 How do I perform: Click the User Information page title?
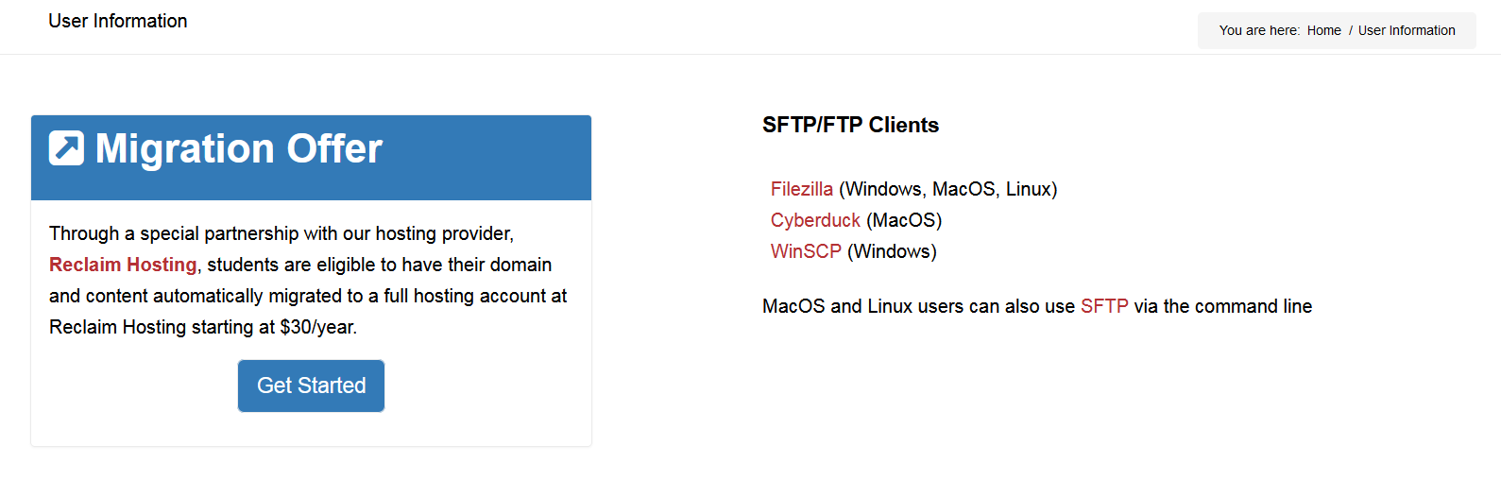coord(118,21)
